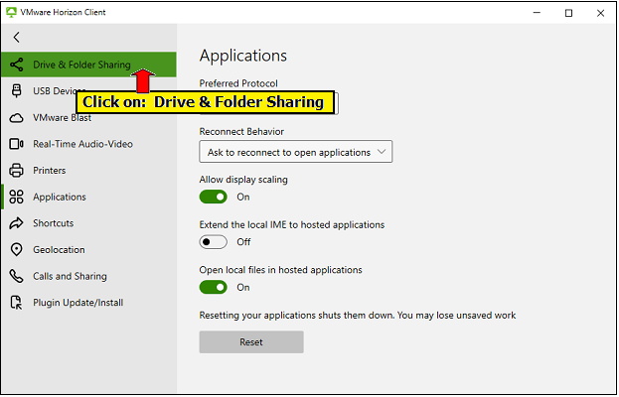Click the VMware Horizon Client title icon
This screenshot has height=397, width=619.
(x=12, y=12)
